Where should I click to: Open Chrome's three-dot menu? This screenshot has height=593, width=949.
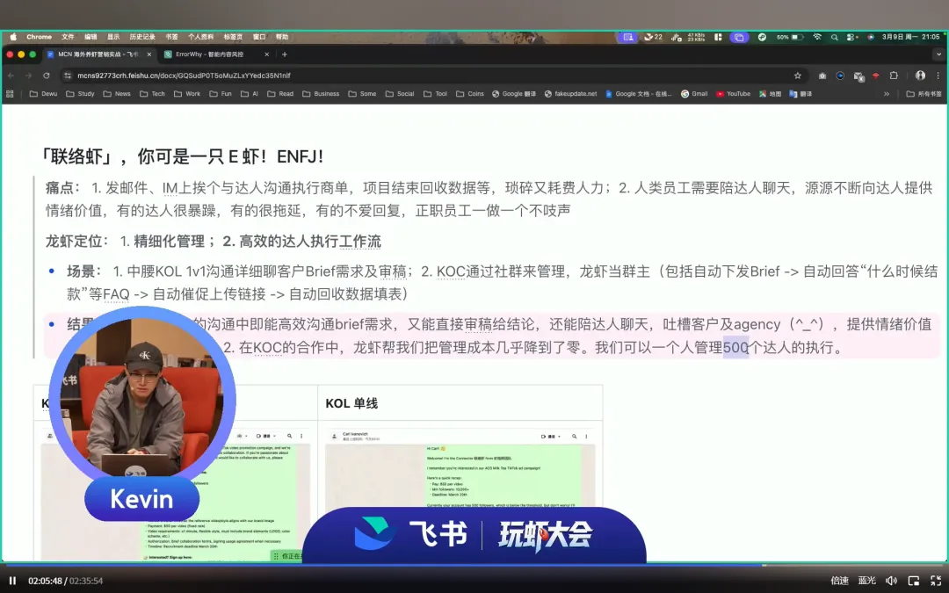pyautogui.click(x=938, y=76)
